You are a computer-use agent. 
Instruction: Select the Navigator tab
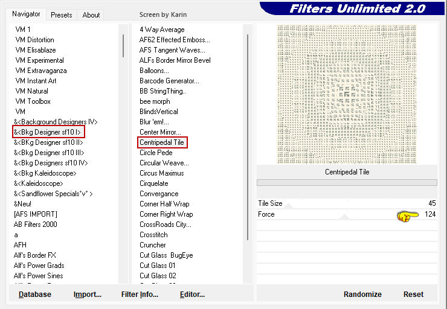[x=27, y=14]
